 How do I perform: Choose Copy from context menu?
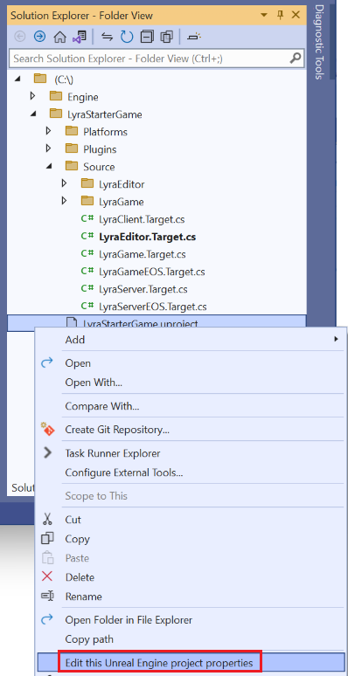point(191,539)
